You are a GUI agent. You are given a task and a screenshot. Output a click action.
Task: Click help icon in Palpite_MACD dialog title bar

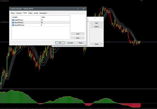click(x=78, y=9)
